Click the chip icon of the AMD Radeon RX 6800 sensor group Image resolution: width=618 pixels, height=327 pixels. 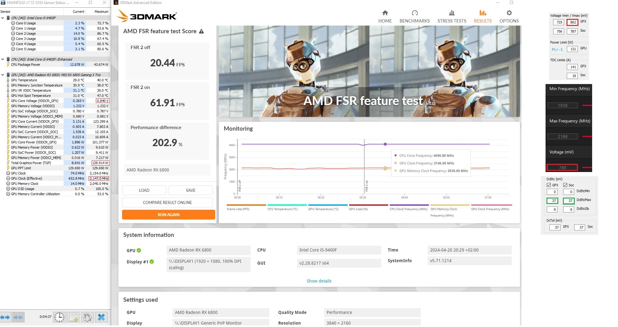8,75
